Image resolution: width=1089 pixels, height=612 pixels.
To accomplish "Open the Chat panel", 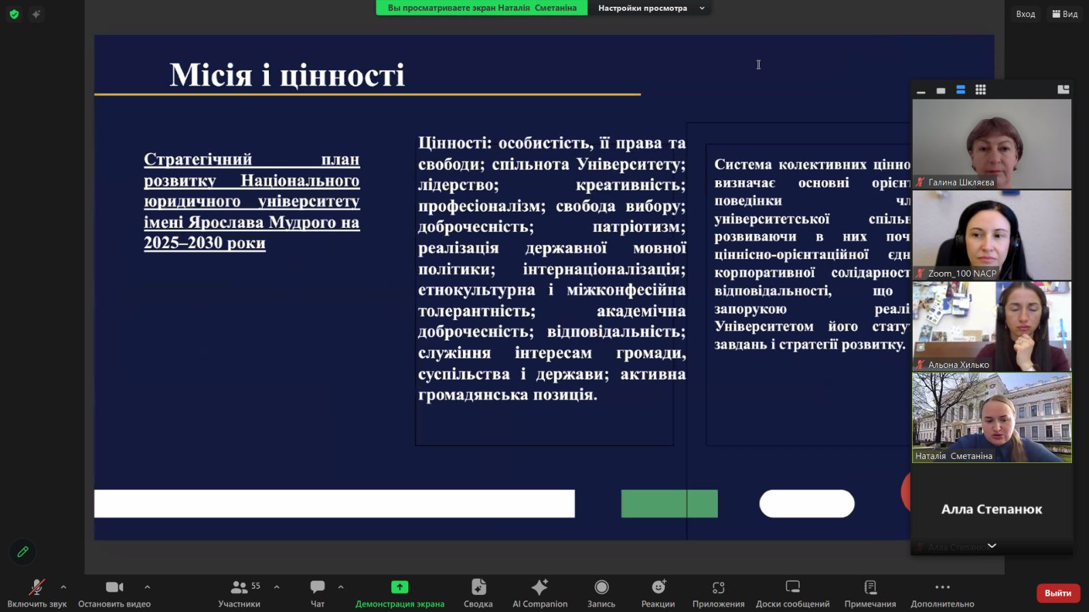I will pyautogui.click(x=317, y=592).
